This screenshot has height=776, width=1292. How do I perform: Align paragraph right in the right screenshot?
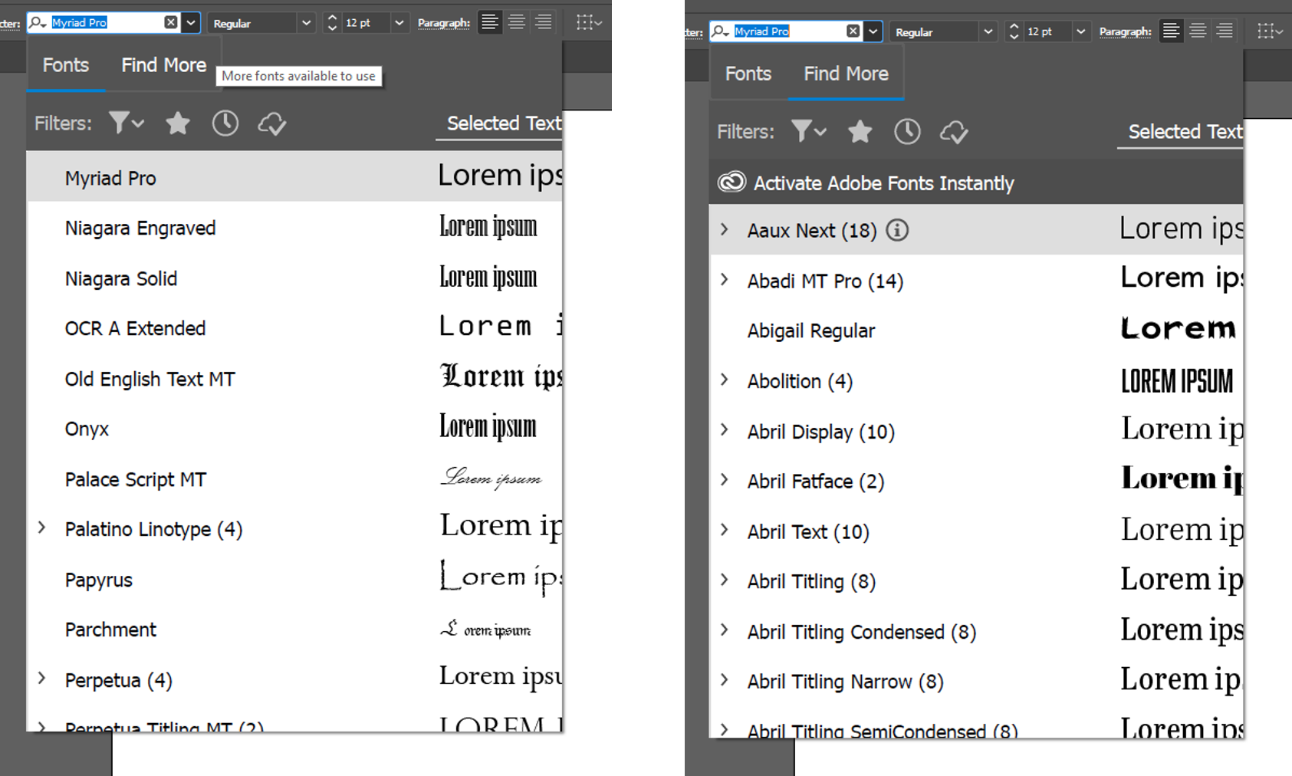(1225, 31)
